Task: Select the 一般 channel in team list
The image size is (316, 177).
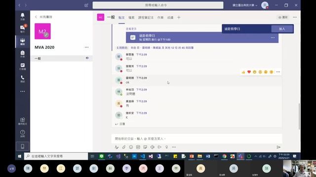Action: [61, 58]
